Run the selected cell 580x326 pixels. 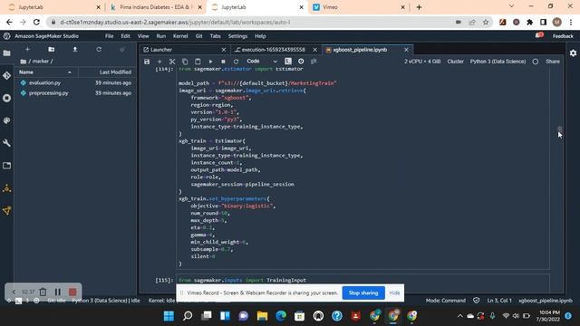[210, 62]
